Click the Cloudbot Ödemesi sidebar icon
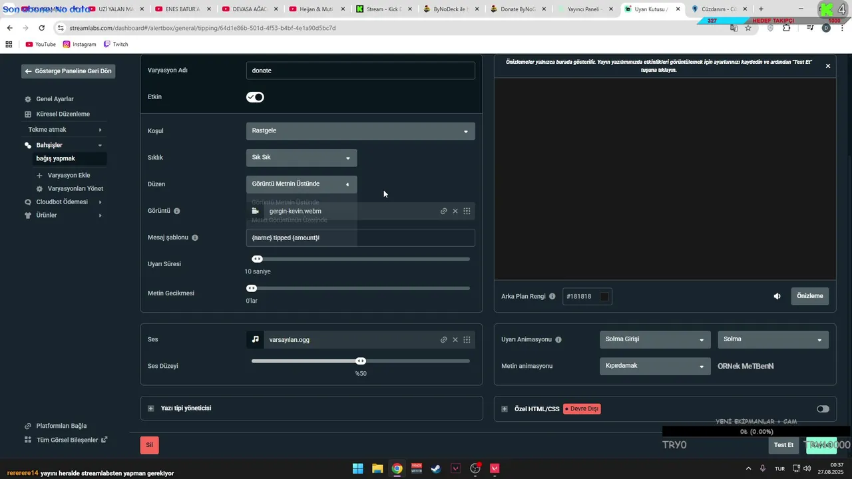 pyautogui.click(x=28, y=202)
